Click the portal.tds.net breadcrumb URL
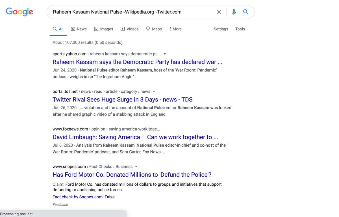The height and width of the screenshot is (217, 339). pos(101,92)
